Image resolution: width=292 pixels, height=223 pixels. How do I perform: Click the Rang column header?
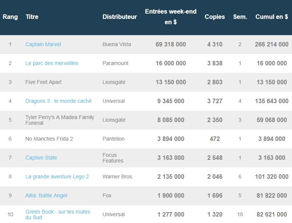[10, 17]
